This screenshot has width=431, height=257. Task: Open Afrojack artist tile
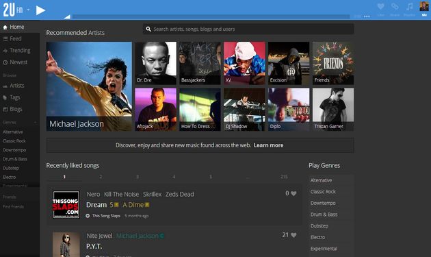click(x=155, y=110)
